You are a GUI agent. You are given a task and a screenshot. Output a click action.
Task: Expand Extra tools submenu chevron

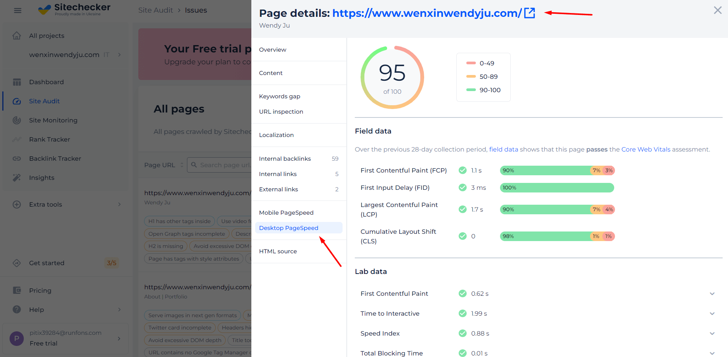coord(120,204)
